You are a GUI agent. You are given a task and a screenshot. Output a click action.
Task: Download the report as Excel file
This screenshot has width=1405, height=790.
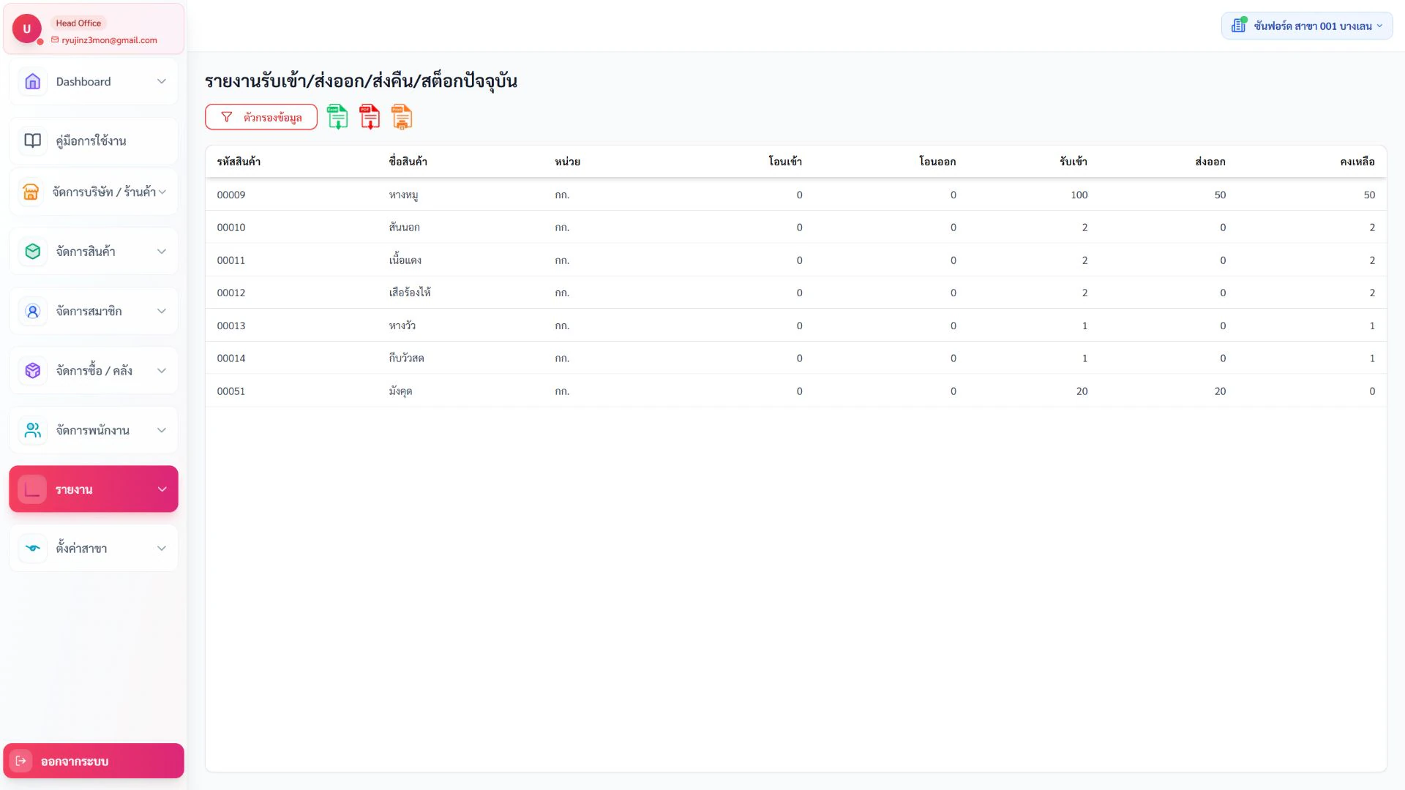(x=337, y=117)
